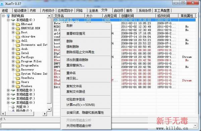Click tree panel scroll-down arrow

(49, 109)
